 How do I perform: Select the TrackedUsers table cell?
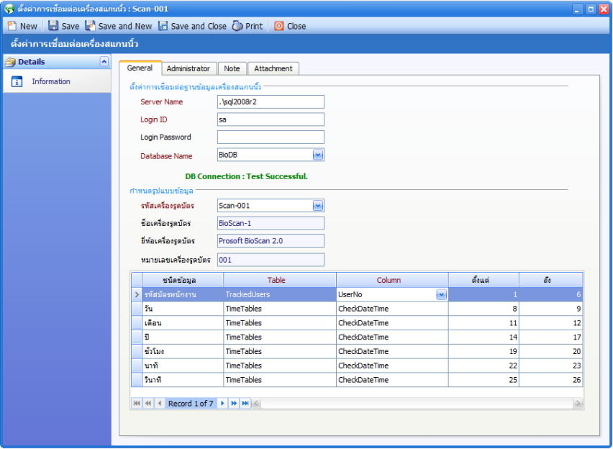280,294
